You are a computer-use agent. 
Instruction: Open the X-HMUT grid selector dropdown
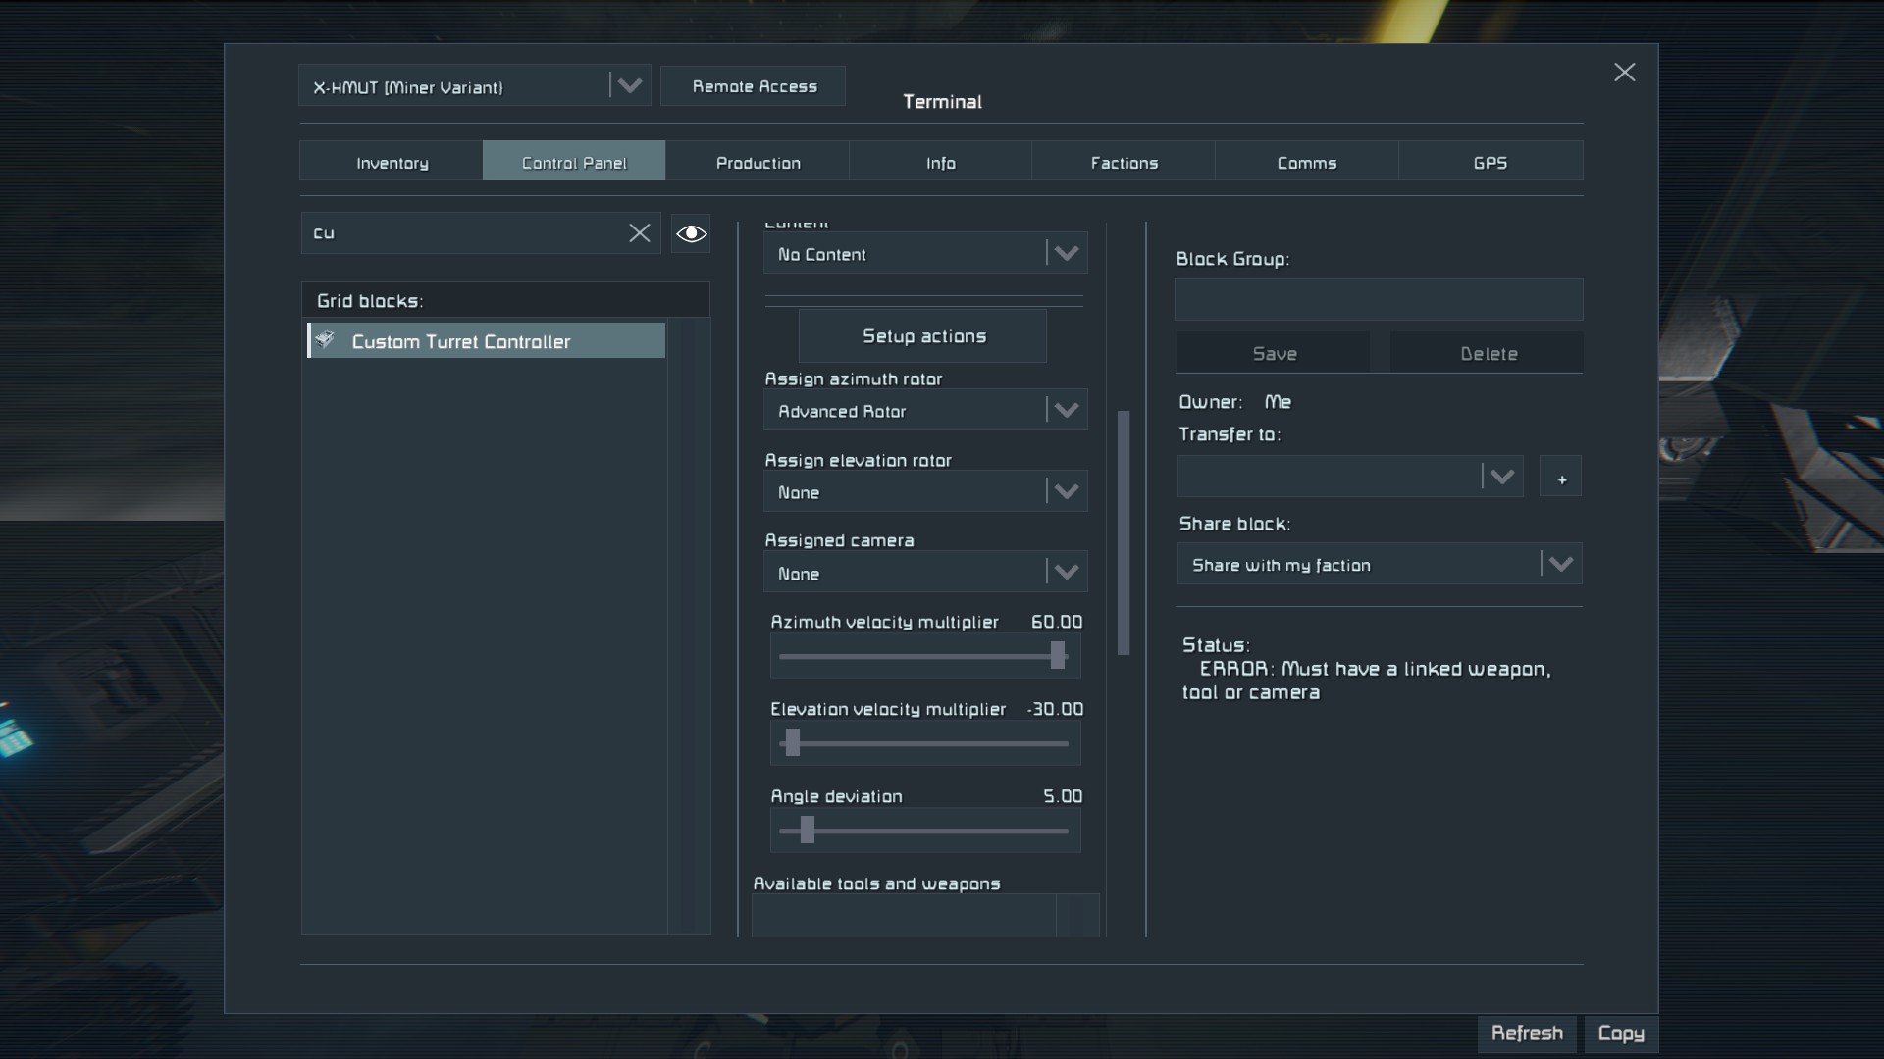pyautogui.click(x=628, y=86)
